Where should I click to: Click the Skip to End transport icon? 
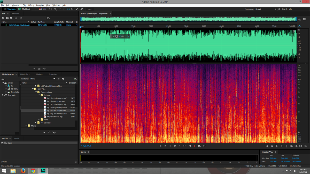tap(190, 146)
